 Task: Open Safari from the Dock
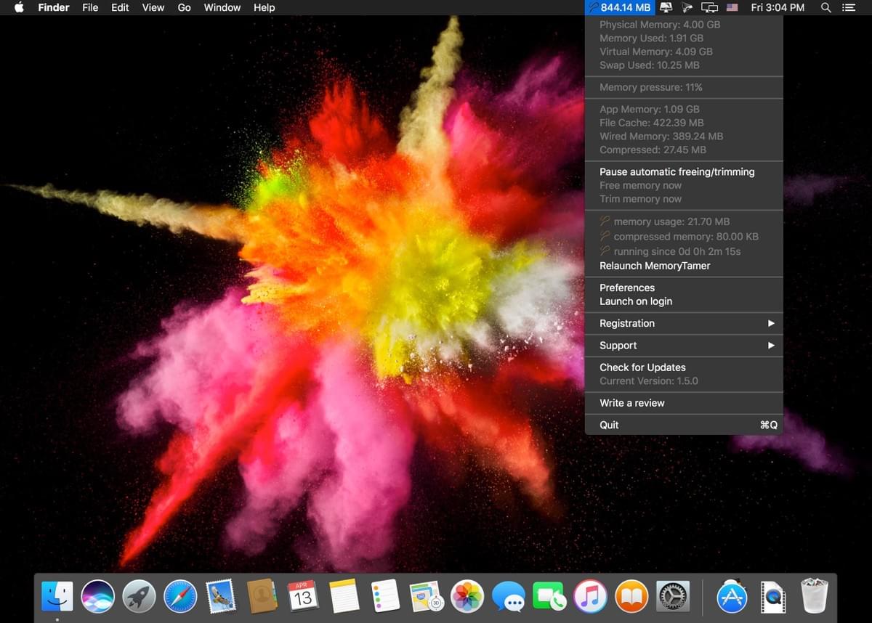click(180, 597)
